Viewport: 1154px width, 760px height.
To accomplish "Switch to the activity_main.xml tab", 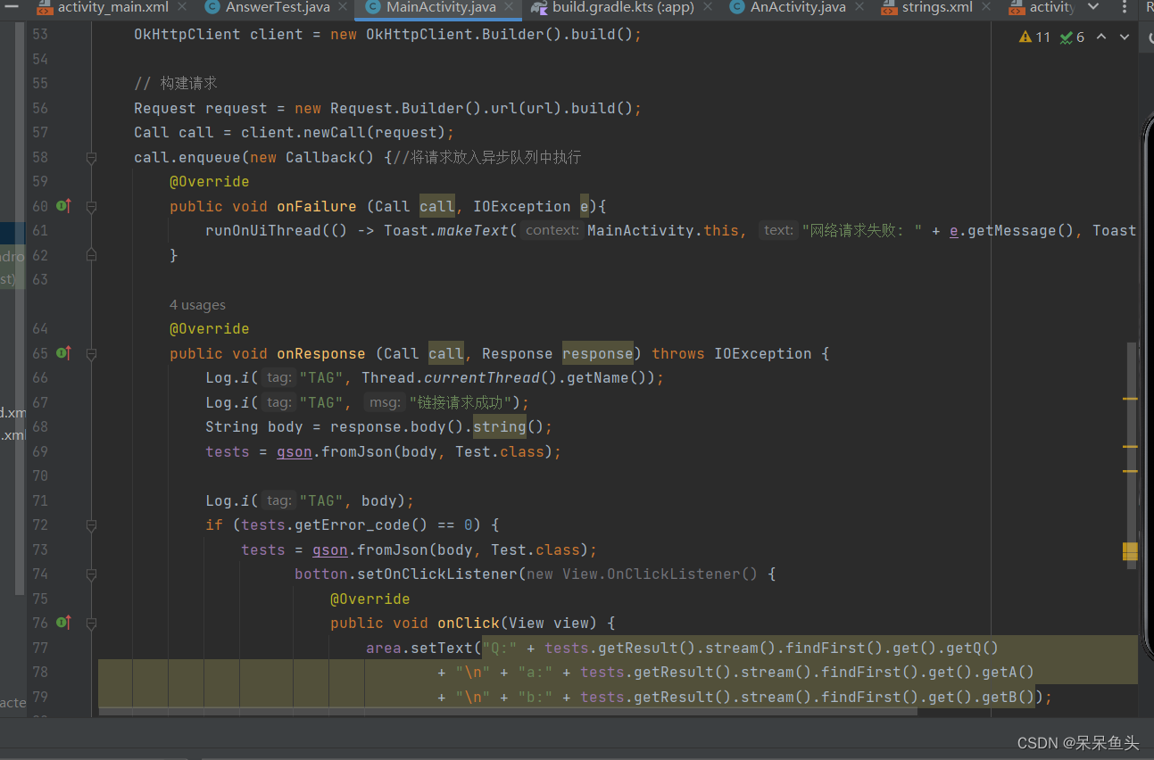I will [113, 7].
